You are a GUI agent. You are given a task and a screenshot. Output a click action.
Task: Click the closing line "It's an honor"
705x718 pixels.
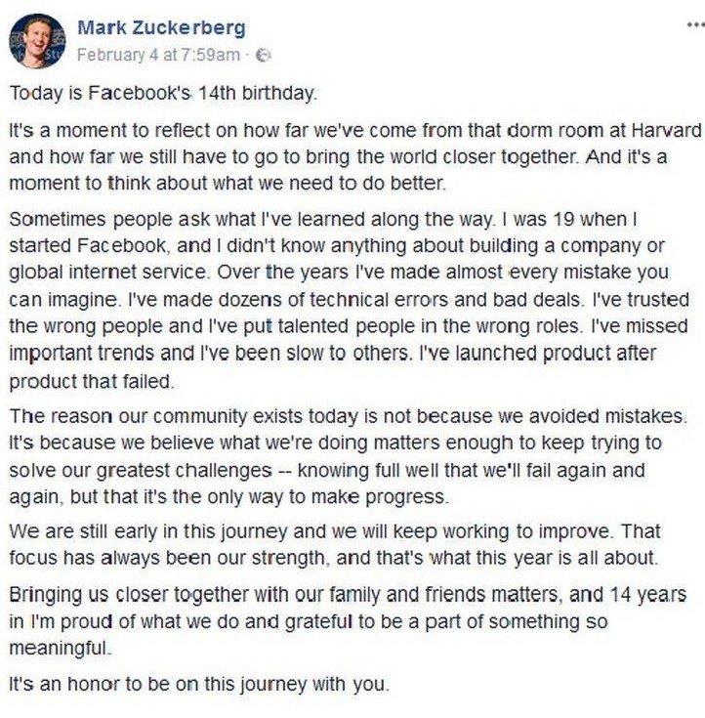[198, 685]
